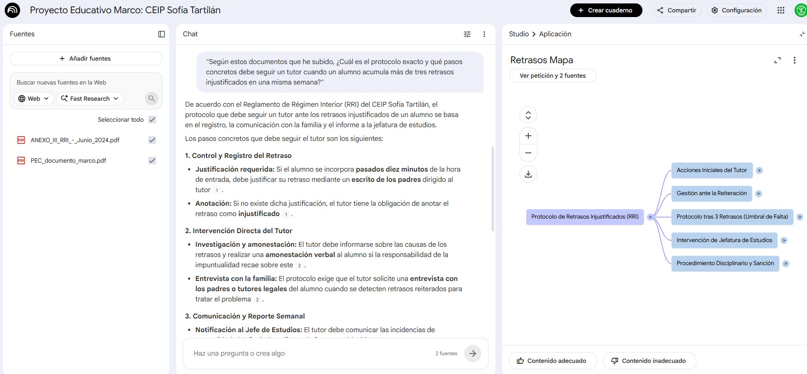Download the mind map
Viewport: 807px width, 374px height.
tap(528, 174)
